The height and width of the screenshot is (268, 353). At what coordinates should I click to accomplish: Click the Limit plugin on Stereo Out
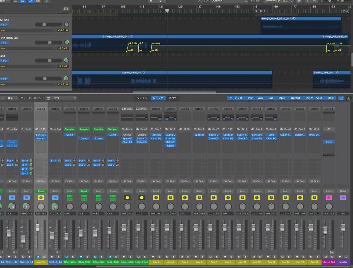tap(329, 142)
